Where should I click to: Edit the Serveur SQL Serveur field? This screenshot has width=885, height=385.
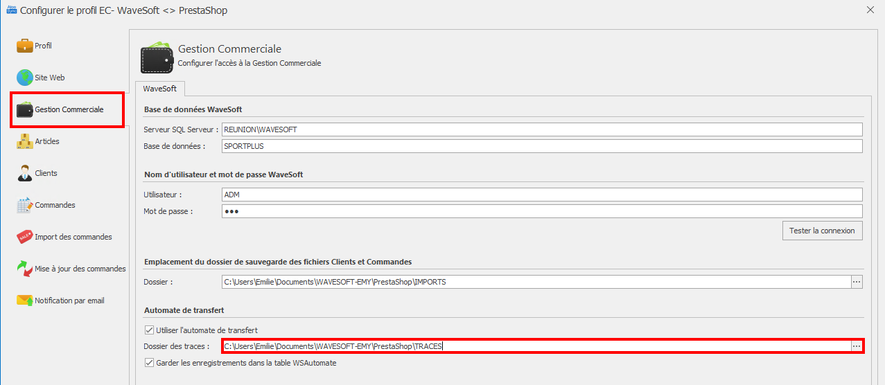point(542,129)
